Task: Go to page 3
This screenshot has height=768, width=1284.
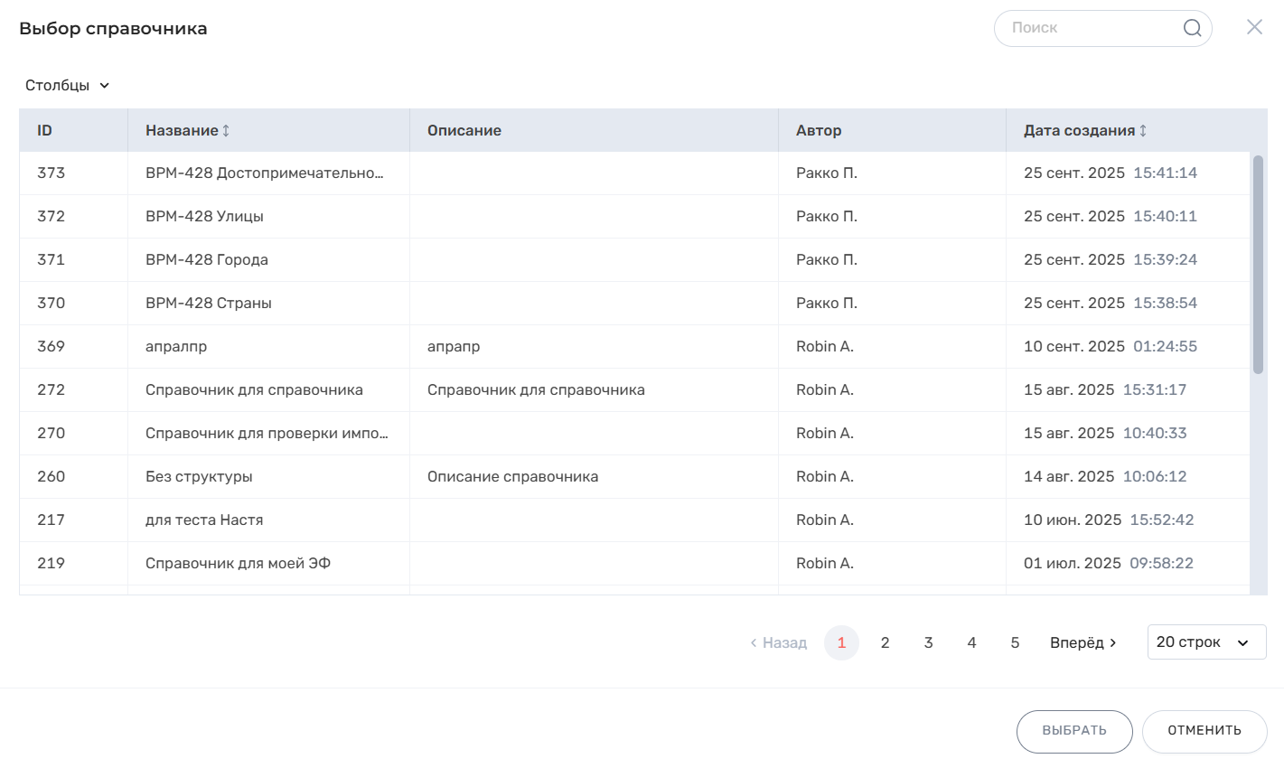Action: tap(928, 642)
